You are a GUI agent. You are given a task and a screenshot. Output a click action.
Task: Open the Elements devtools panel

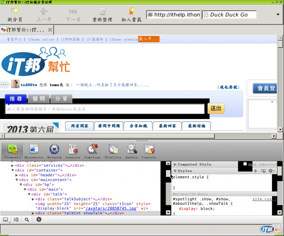point(12,151)
